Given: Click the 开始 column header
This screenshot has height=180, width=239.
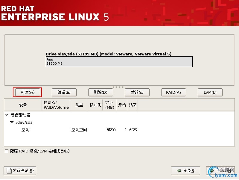Looking at the screenshot, I should click(x=122, y=105).
